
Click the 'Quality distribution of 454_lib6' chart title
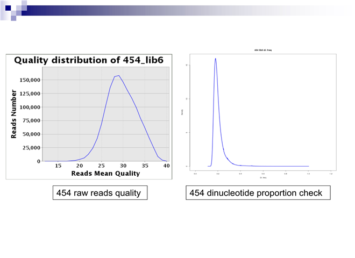point(88,61)
